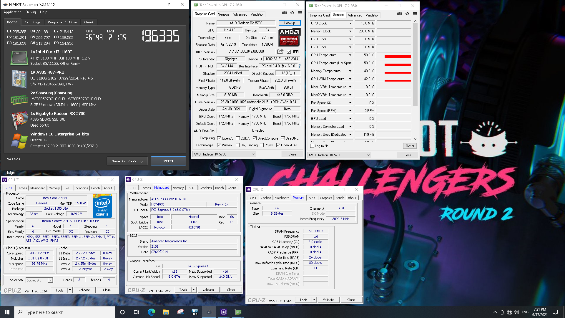The image size is (565, 318).
Task: Open Memory Clock sensor dropdown
Action: tap(350, 31)
